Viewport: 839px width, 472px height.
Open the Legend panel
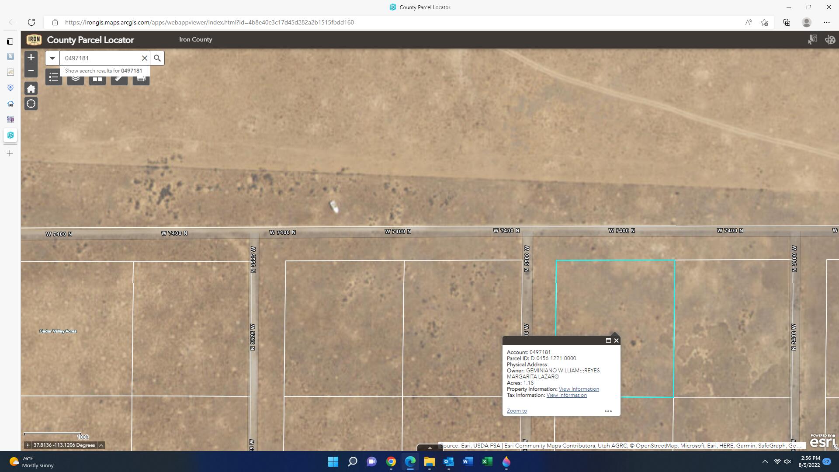click(53, 77)
